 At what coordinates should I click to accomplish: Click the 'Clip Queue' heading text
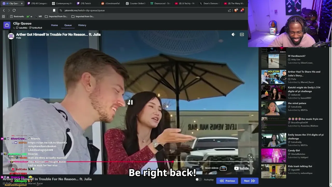pyautogui.click(x=22, y=23)
